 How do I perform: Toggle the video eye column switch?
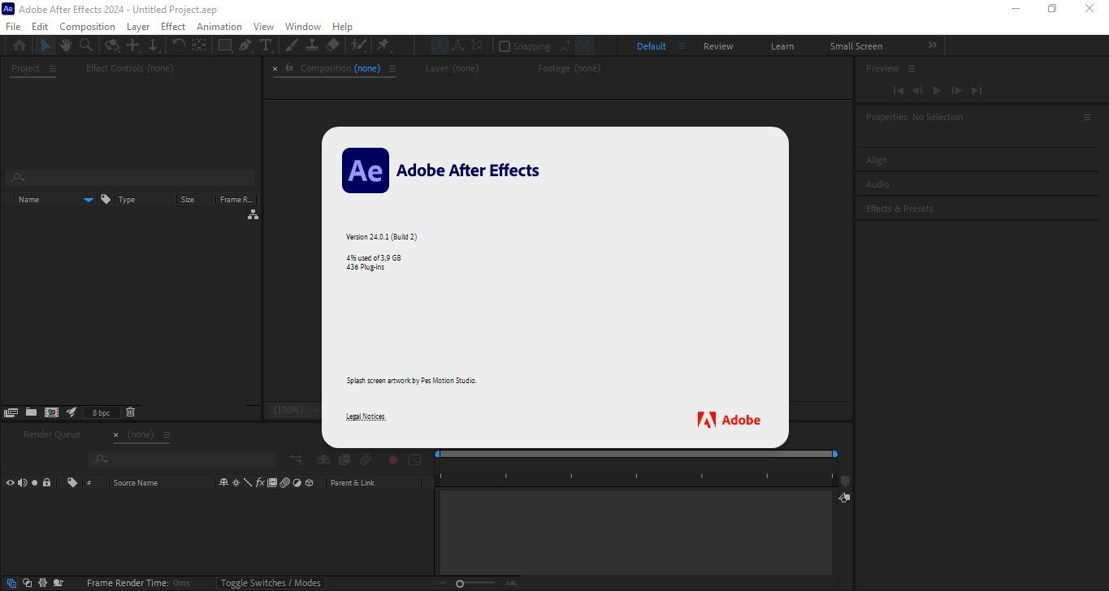click(11, 483)
